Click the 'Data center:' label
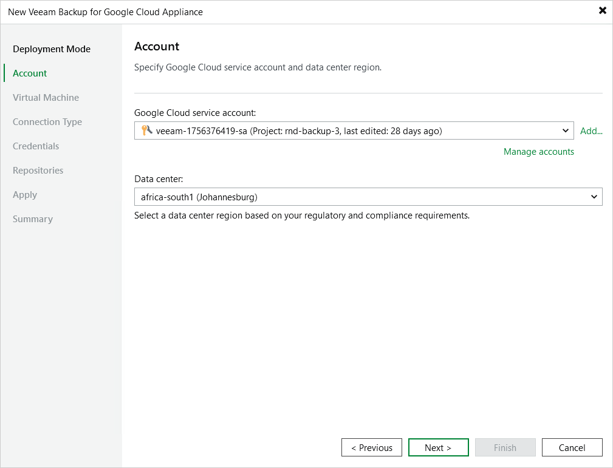 click(x=159, y=179)
